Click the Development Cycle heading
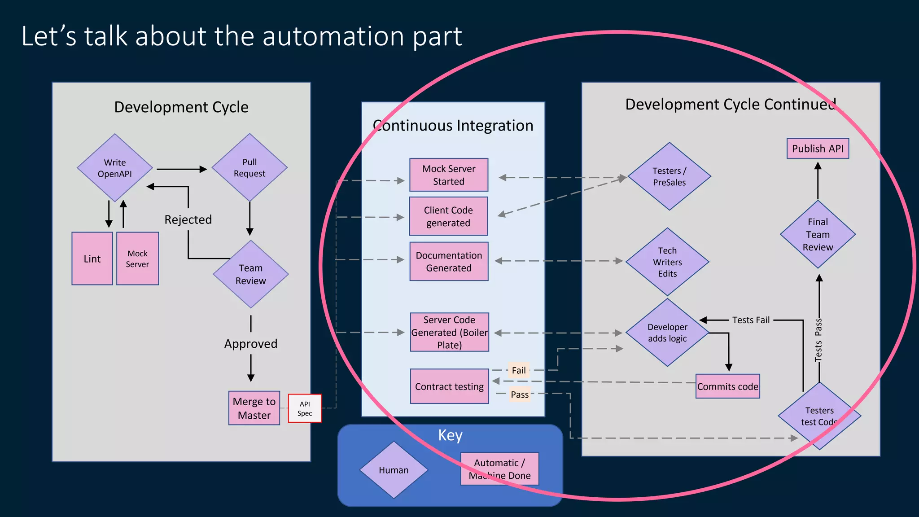Image resolution: width=919 pixels, height=517 pixels. pyautogui.click(x=181, y=107)
